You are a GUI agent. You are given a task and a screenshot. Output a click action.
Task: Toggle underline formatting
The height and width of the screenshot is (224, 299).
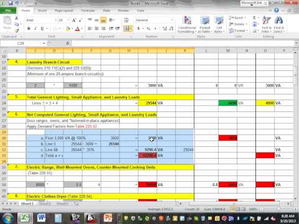[42, 29]
